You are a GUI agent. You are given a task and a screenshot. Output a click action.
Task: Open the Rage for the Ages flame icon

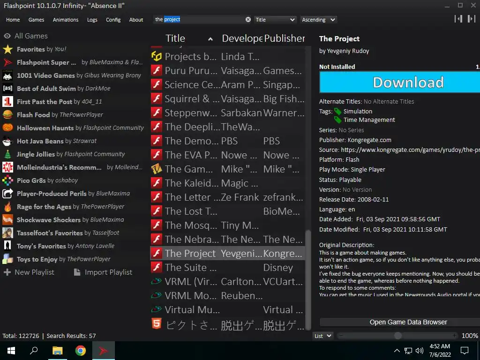point(7,207)
